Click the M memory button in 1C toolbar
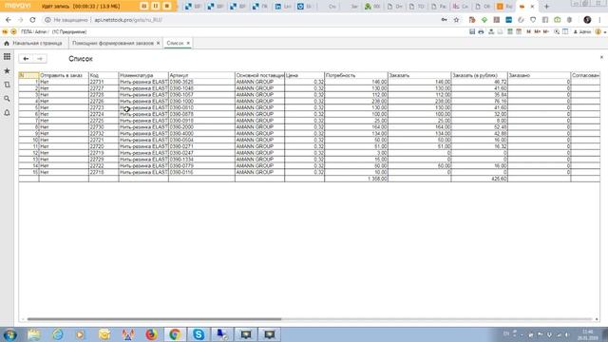The image size is (608, 342). [529, 31]
